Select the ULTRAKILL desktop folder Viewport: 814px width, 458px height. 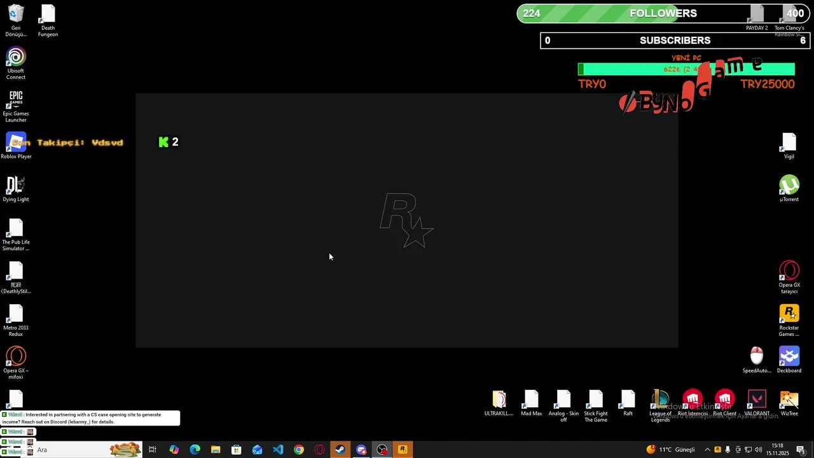point(499,403)
